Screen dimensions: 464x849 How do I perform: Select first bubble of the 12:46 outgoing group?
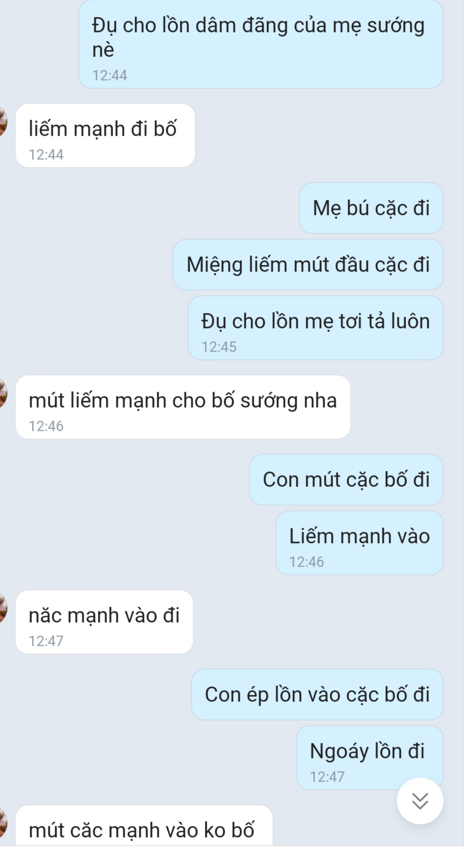click(346, 480)
